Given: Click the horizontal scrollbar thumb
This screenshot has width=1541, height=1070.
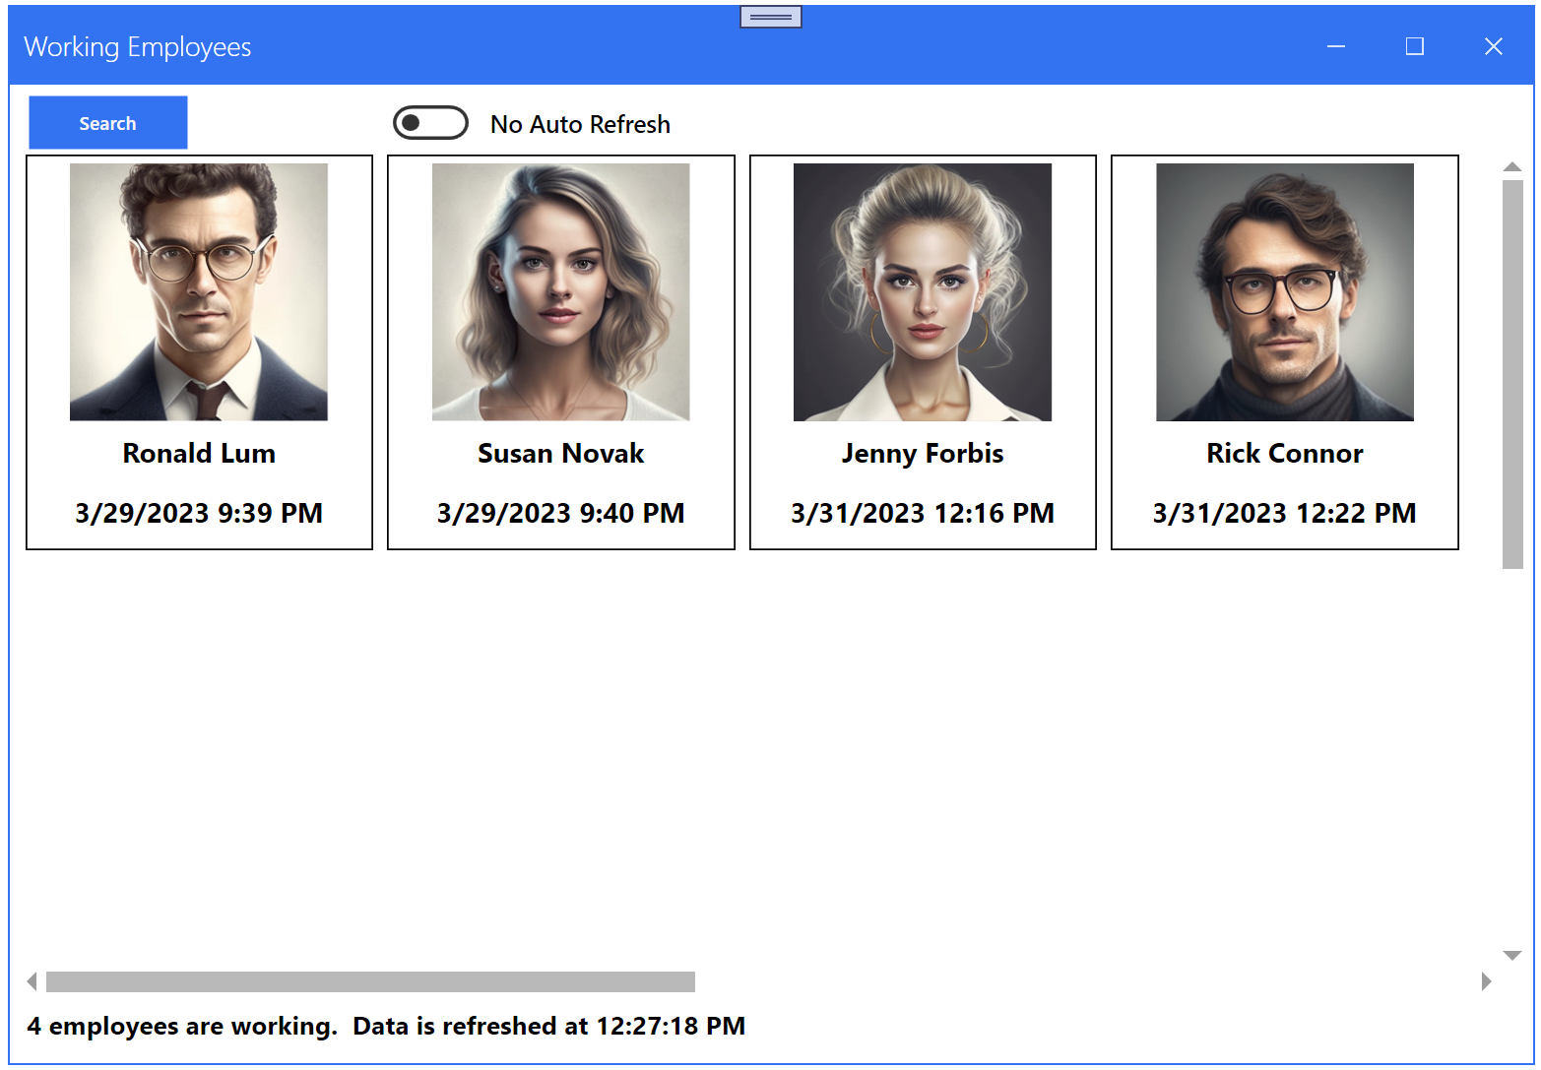Looking at the screenshot, I should [369, 981].
